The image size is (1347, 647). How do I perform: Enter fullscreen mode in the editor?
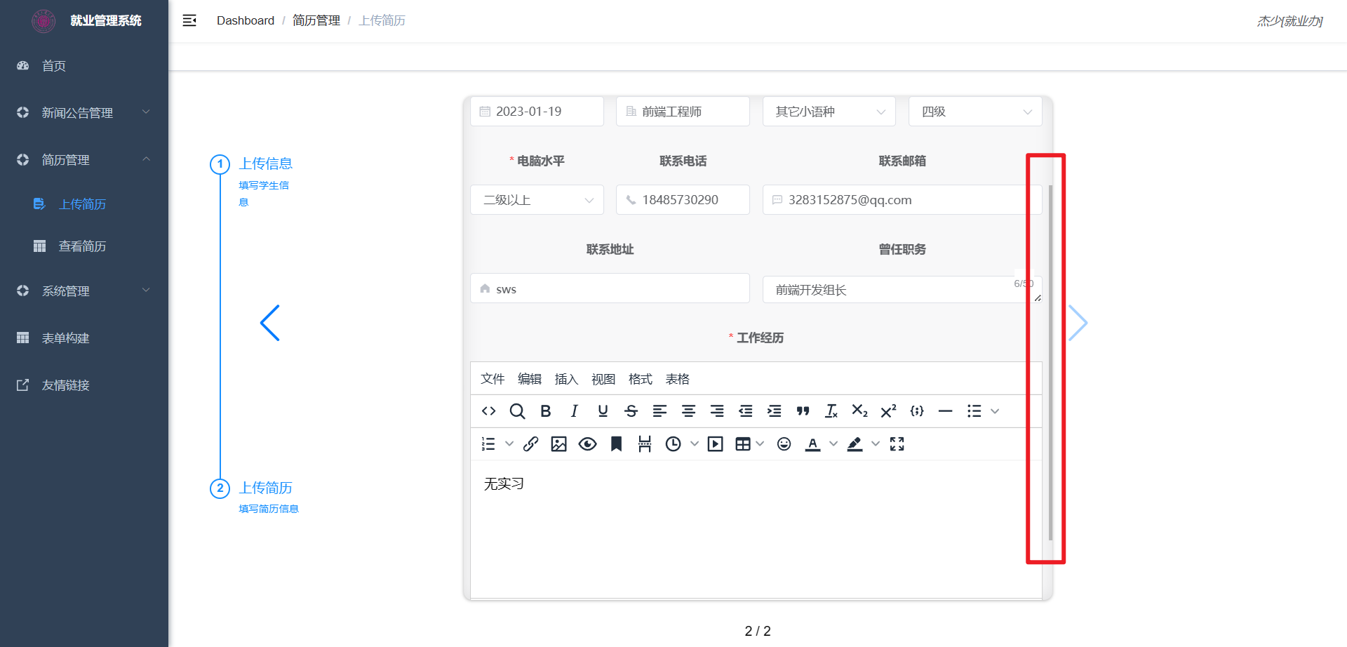(x=897, y=444)
